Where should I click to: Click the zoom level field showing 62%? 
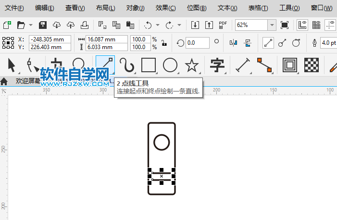(x=251, y=25)
